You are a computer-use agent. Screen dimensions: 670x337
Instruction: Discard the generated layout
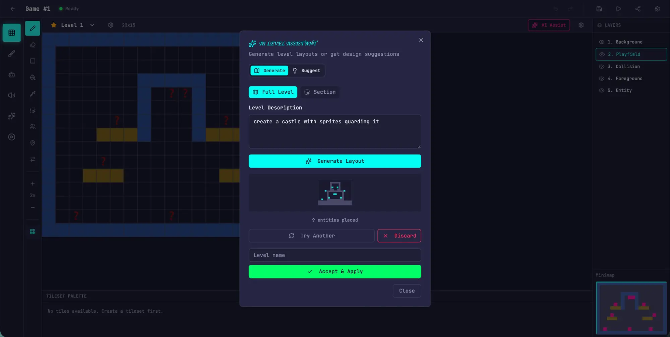point(399,236)
